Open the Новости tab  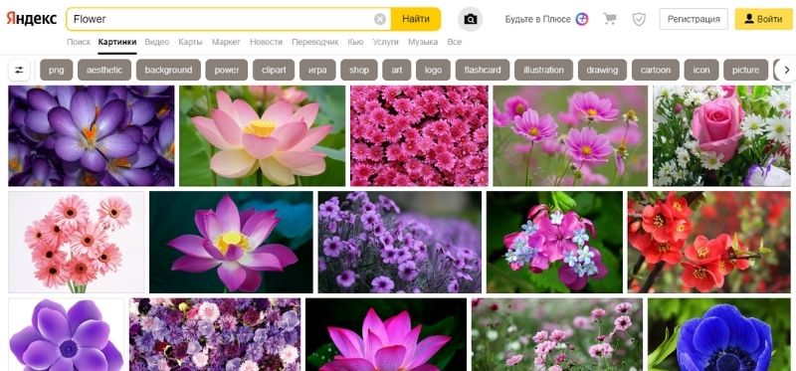click(x=266, y=42)
